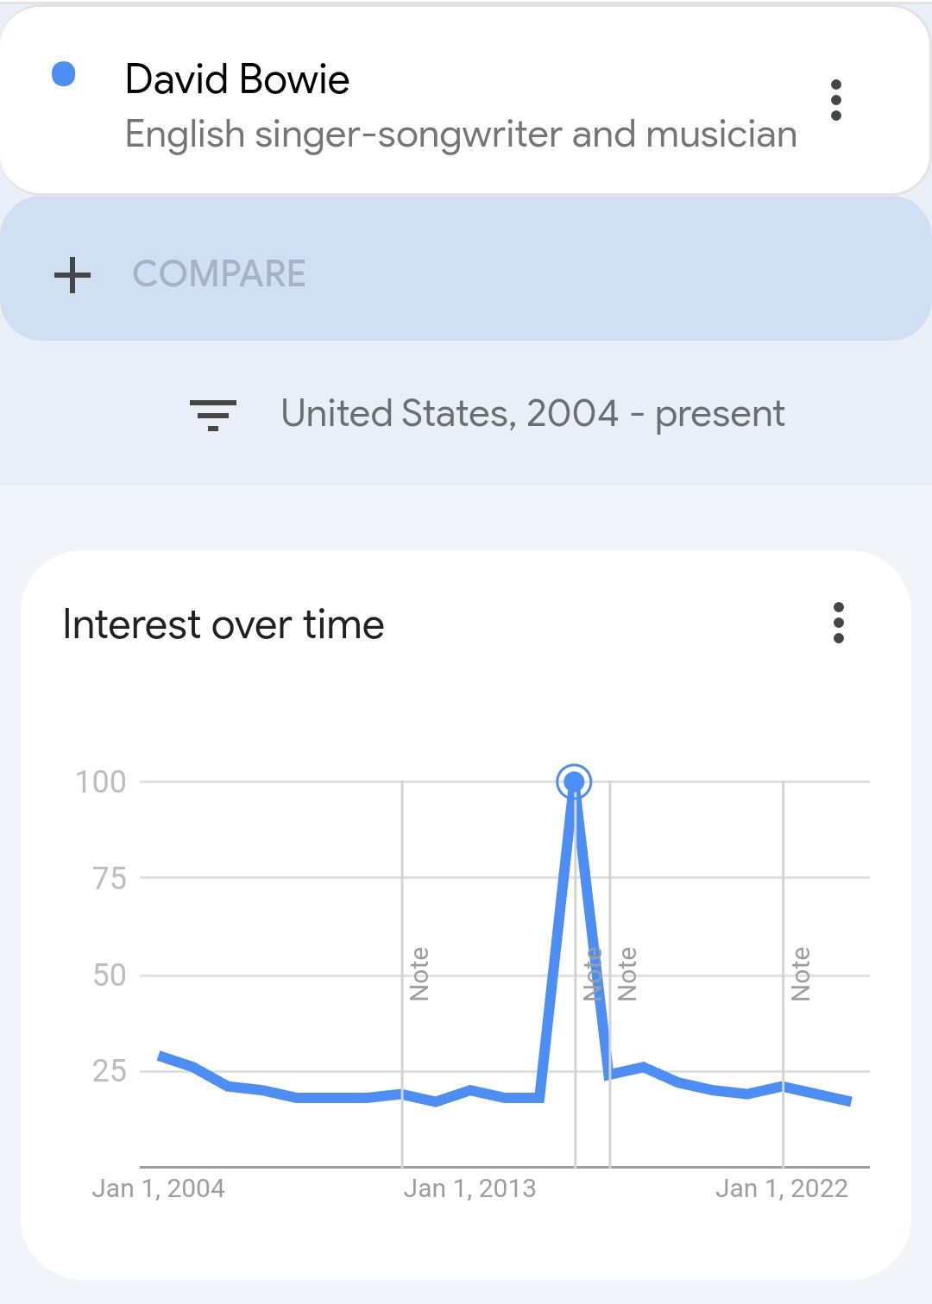Open the Note overlapped by the blue spike
Image resolution: width=932 pixels, height=1304 pixels.
(593, 974)
